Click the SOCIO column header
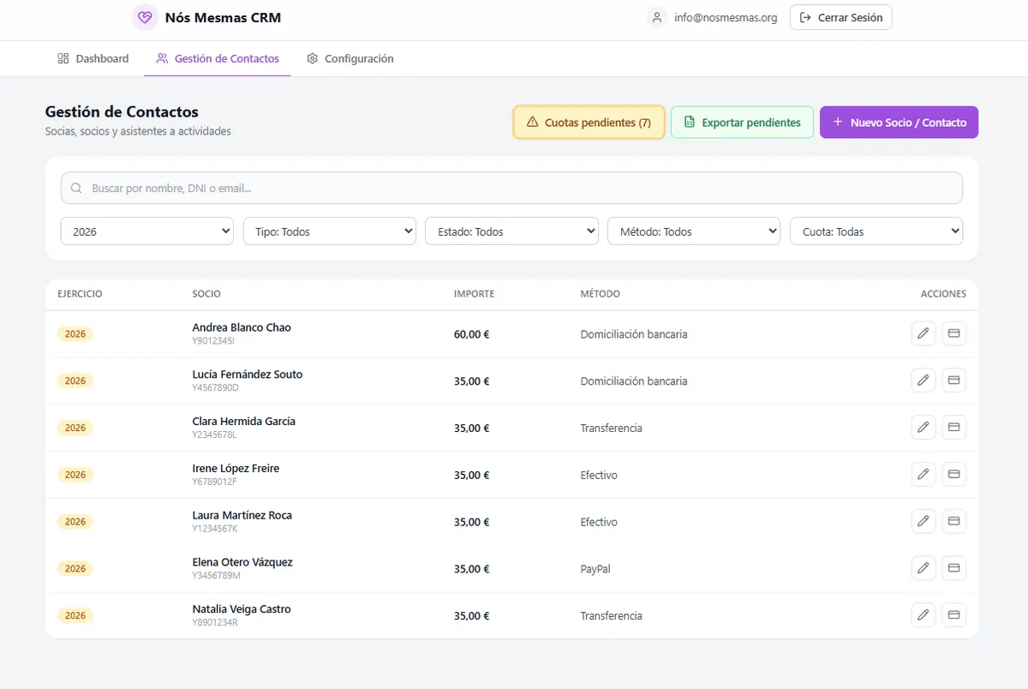Image resolution: width=1028 pixels, height=689 pixels. click(x=206, y=294)
